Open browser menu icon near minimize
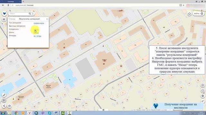 click(197, 1)
